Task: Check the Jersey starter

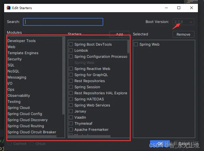Action: coord(71,111)
